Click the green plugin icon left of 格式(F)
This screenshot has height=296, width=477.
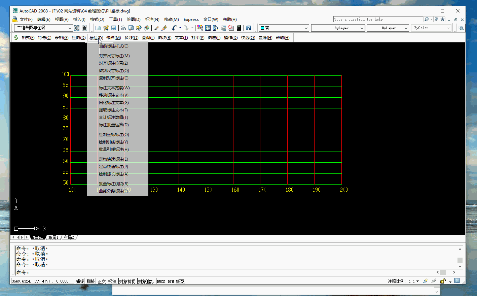16,37
